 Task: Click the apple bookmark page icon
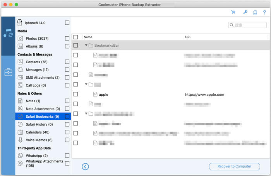point(95,94)
